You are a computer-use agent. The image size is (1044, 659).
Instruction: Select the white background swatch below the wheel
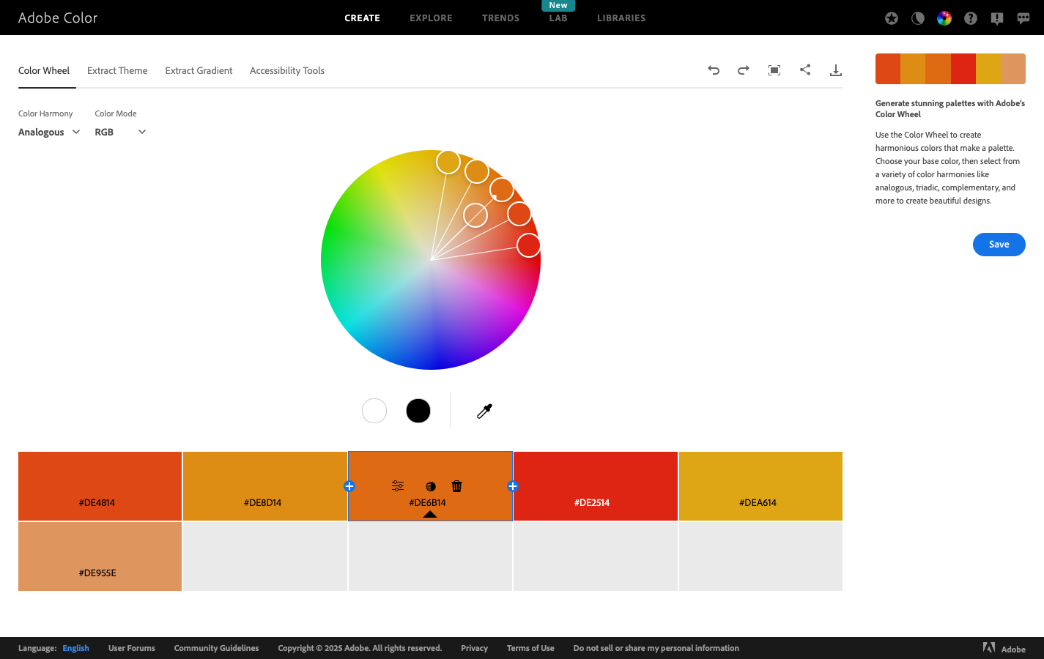pos(374,411)
